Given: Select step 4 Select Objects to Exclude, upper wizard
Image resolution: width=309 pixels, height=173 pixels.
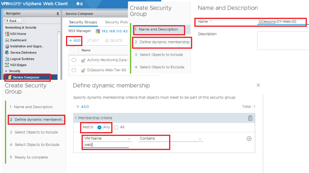Looking at the screenshot, I should [x=159, y=67].
